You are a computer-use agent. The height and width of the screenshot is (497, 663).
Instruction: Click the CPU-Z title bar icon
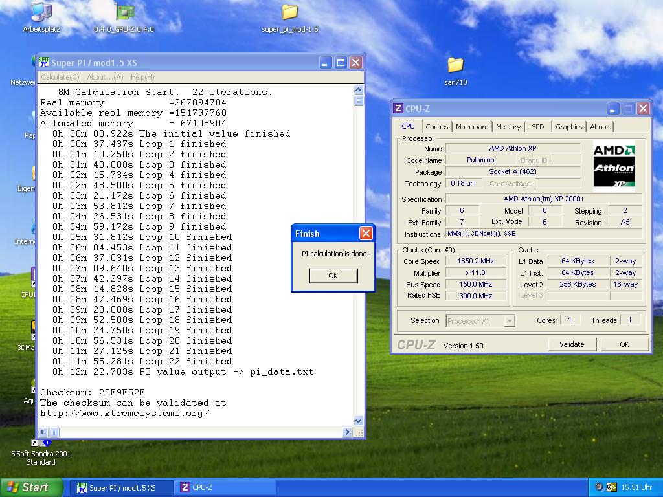[x=399, y=109]
